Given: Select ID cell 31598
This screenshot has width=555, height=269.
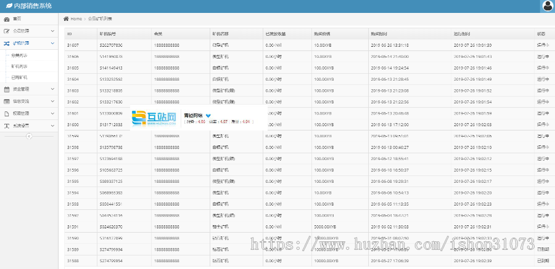Looking at the screenshot, I should click(x=73, y=147).
